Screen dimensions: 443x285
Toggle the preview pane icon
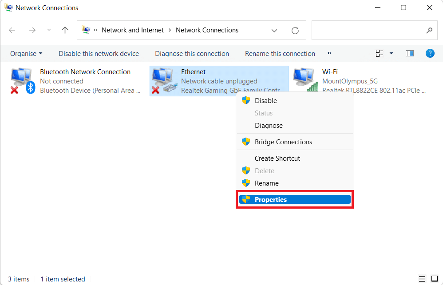click(409, 53)
